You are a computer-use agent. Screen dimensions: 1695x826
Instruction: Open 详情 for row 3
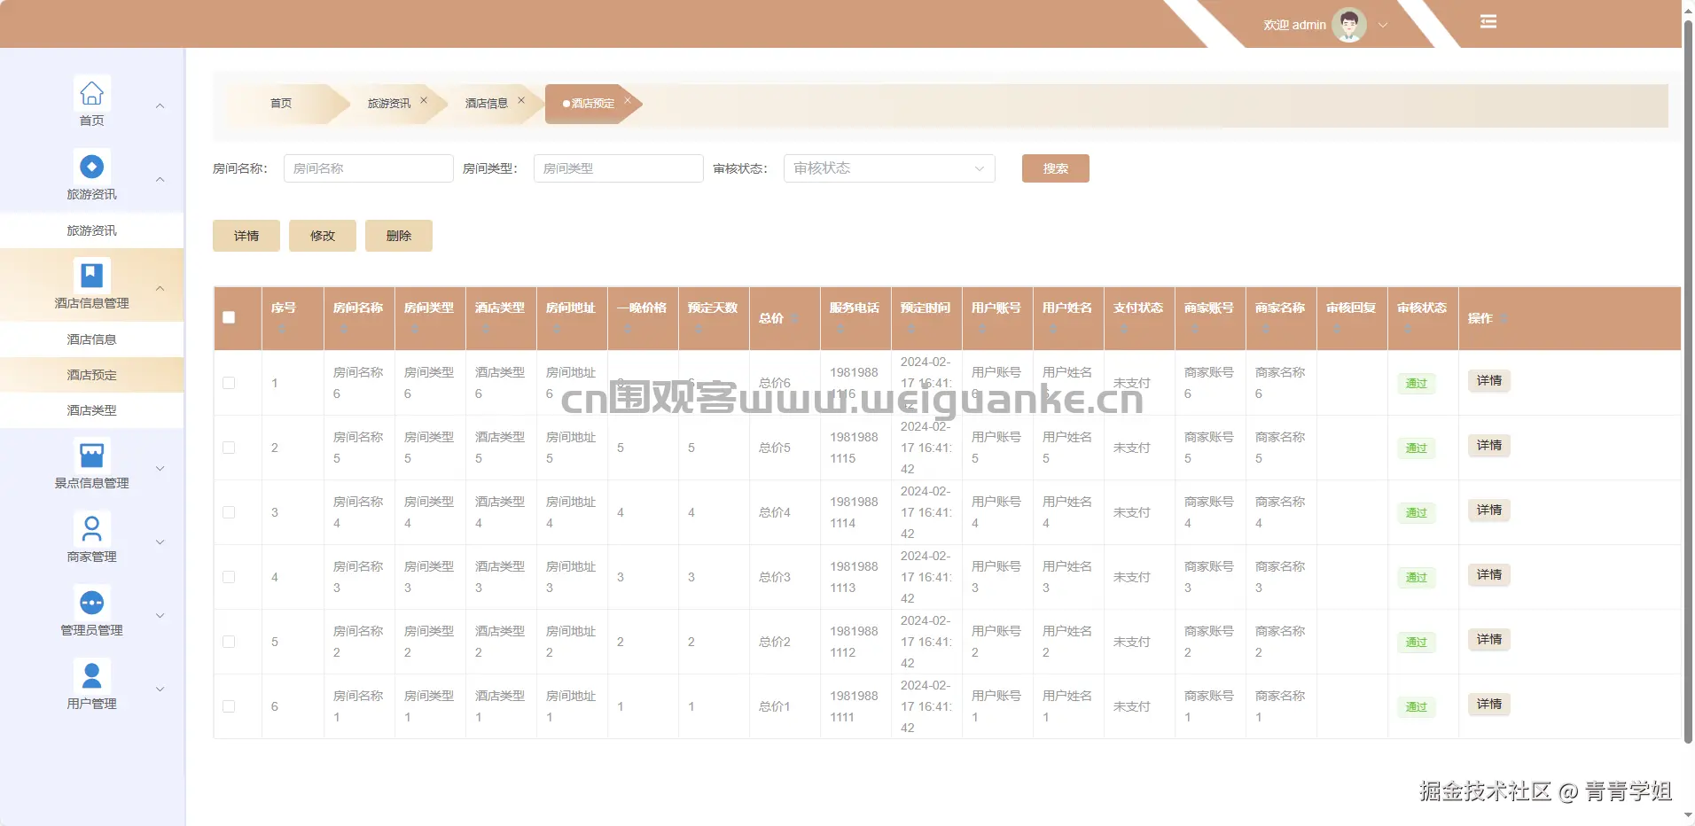[1488, 510]
